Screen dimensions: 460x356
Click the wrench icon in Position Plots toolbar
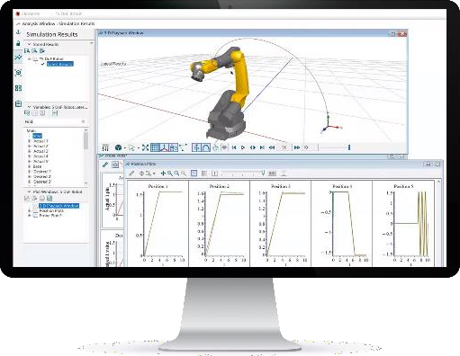click(131, 174)
